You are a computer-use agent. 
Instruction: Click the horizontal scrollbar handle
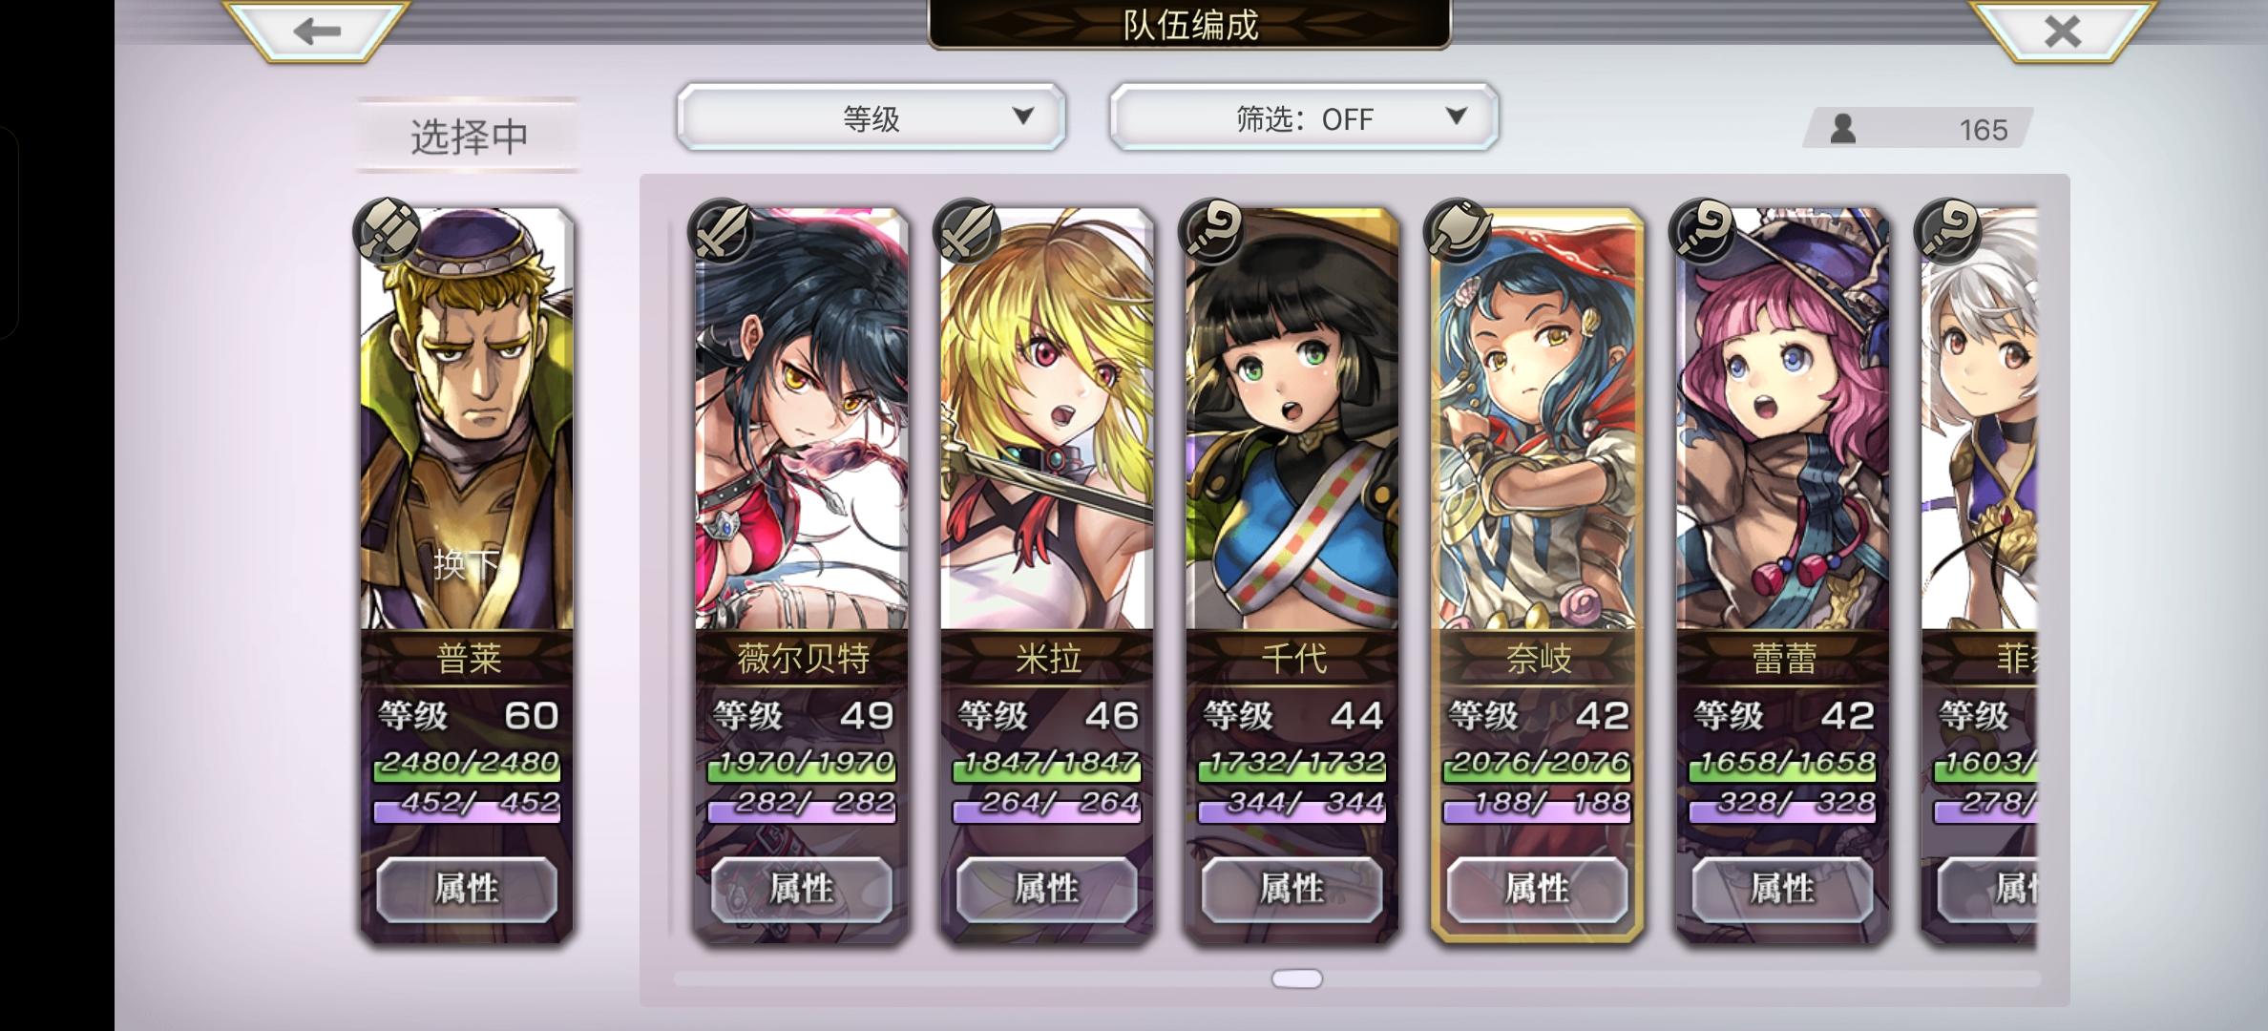coord(1297,978)
